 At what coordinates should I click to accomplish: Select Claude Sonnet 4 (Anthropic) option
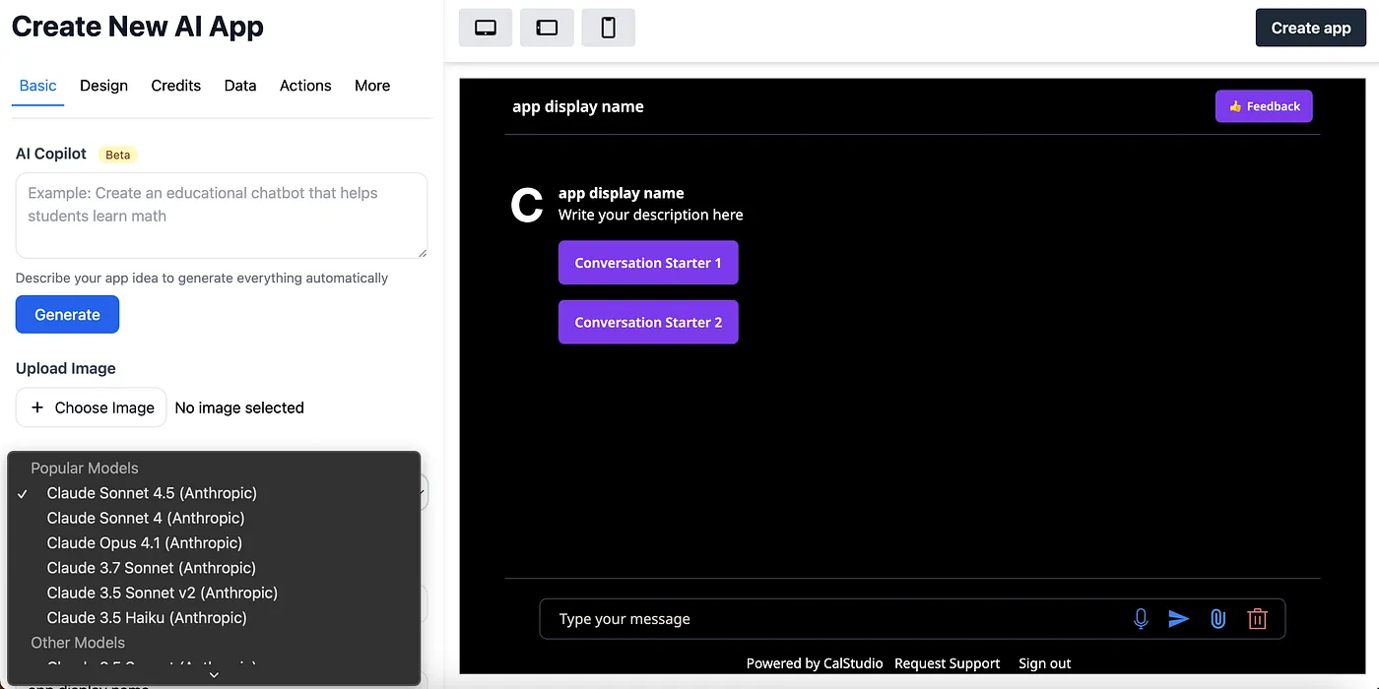pyautogui.click(x=214, y=518)
